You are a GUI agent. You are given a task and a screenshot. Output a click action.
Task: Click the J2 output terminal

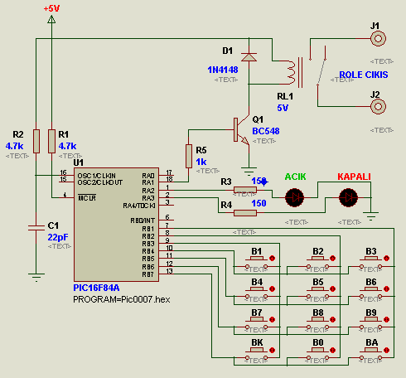click(x=378, y=106)
